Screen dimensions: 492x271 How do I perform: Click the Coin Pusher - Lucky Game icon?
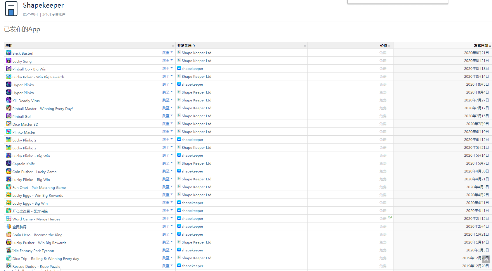click(x=9, y=171)
